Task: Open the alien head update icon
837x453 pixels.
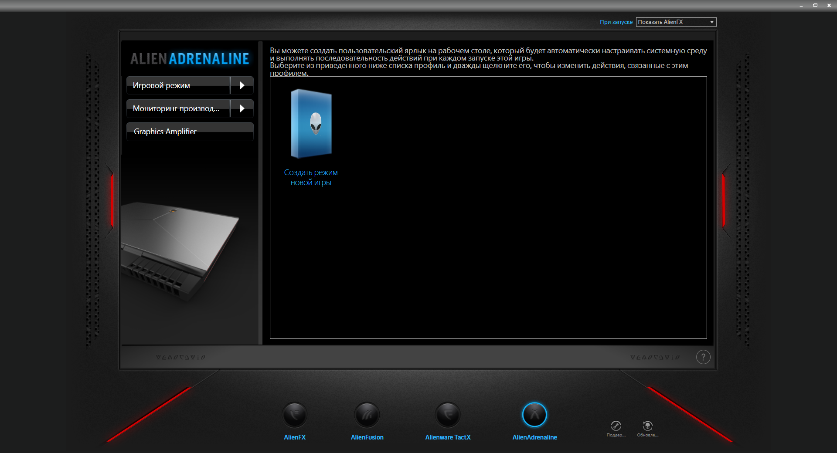Action: [x=648, y=426]
